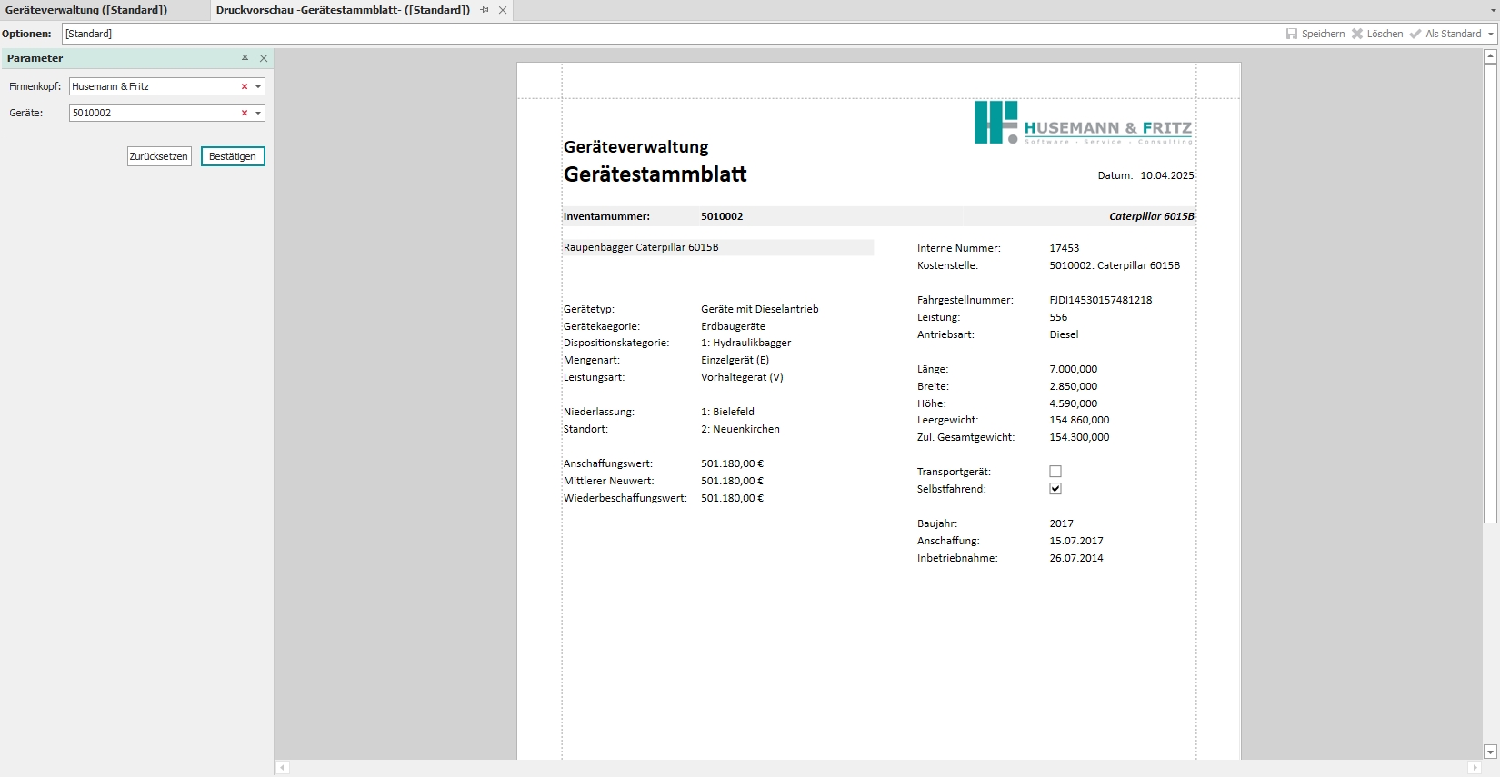1500x777 pixels.
Task: Click the Husemann & Fritz logo
Action: [x=1083, y=123]
